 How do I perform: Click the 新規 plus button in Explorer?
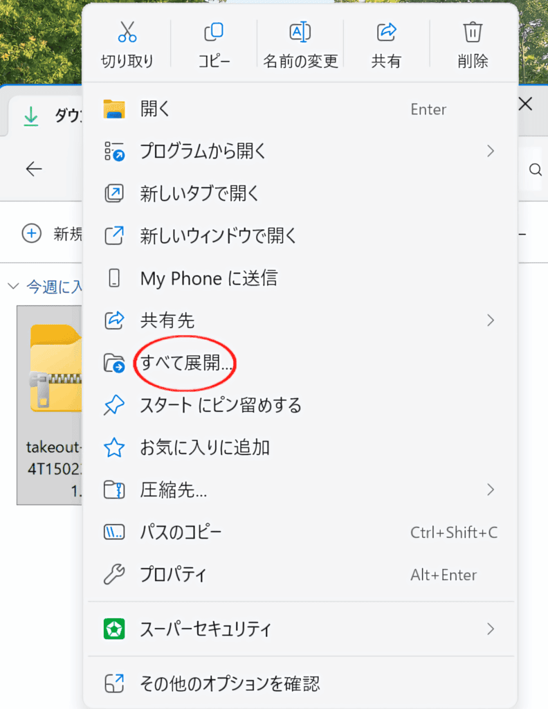32,234
